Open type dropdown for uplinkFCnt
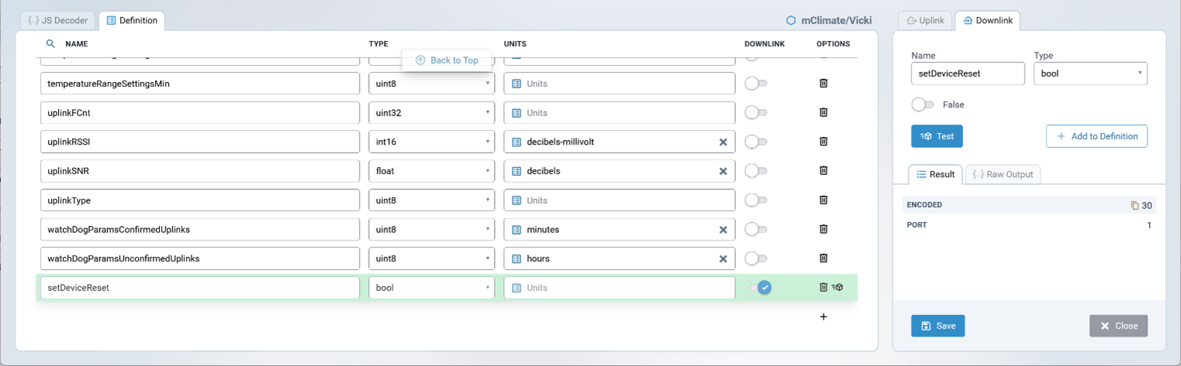This screenshot has height=366, width=1181. coord(431,113)
